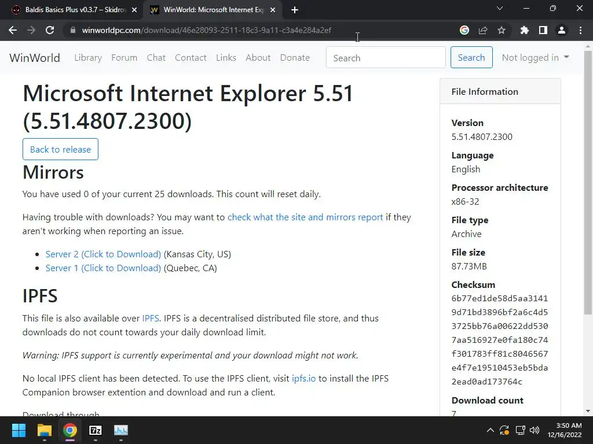This screenshot has height=444, width=593.
Task: Open the Windows Start button
Action: coord(19,430)
